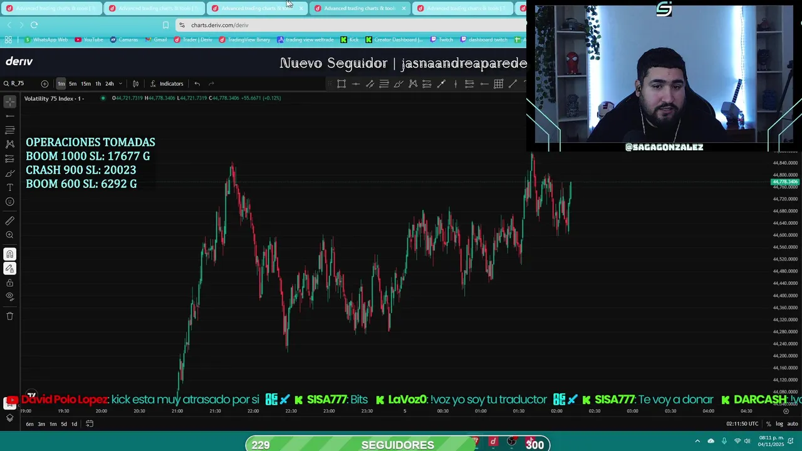Open symbol search R_75
The height and width of the screenshot is (451, 802).
[x=14, y=83]
